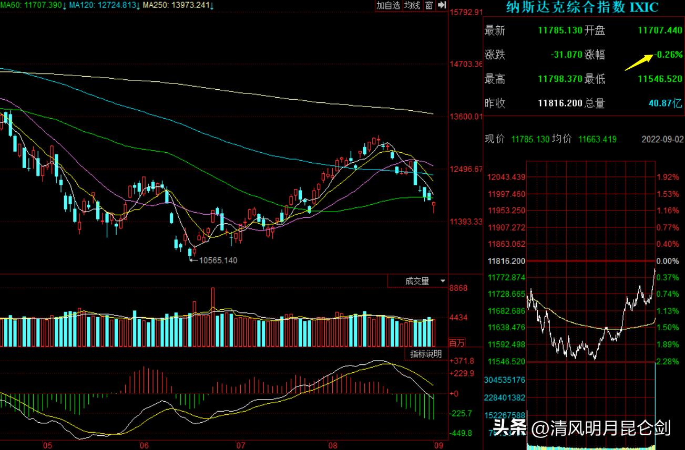Click the 最高 value 11798.370
Screen dimensions: 685x450
[560, 79]
